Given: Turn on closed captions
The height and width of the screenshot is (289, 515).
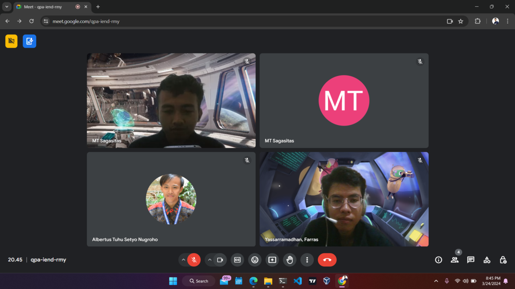Looking at the screenshot, I should pos(237,260).
